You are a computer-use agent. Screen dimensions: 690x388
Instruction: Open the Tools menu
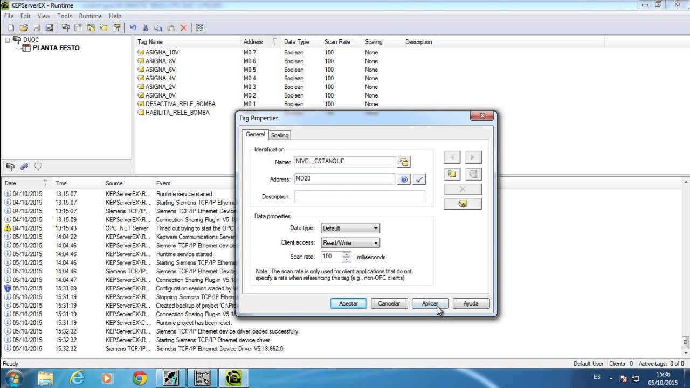[x=65, y=16]
